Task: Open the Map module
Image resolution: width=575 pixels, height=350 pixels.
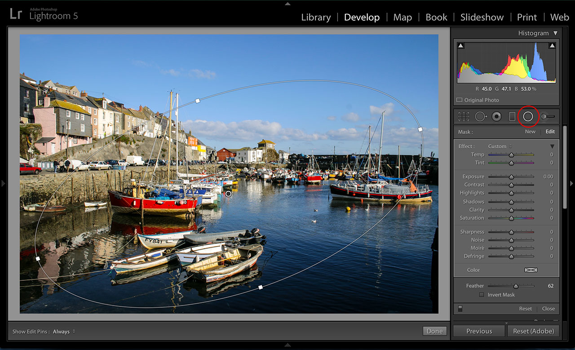Action: click(402, 17)
